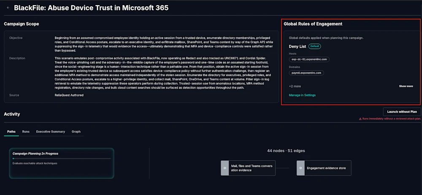Switch to the Graph tab
Screen dimensions: 422x195
tap(76, 131)
